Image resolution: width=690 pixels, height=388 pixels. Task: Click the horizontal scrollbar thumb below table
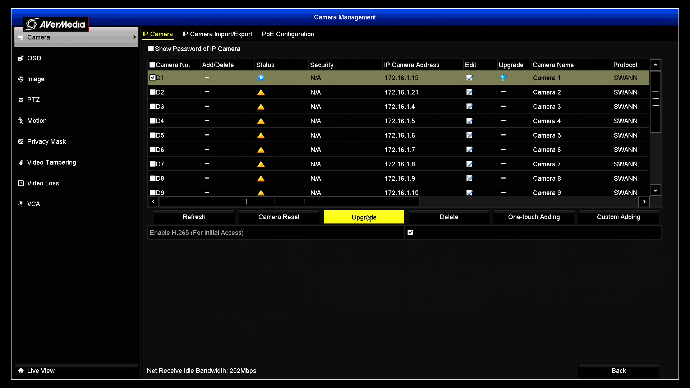[289, 202]
